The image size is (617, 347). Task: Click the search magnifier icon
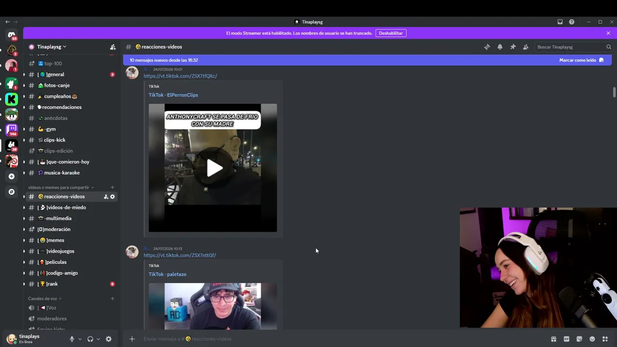(609, 47)
